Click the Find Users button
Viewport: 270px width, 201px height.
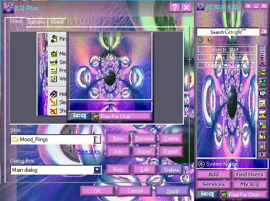coord(250,175)
